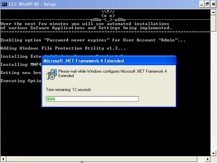218x163 pixels.
Task: Click the green installation progress bar
Action: [x=92, y=99]
